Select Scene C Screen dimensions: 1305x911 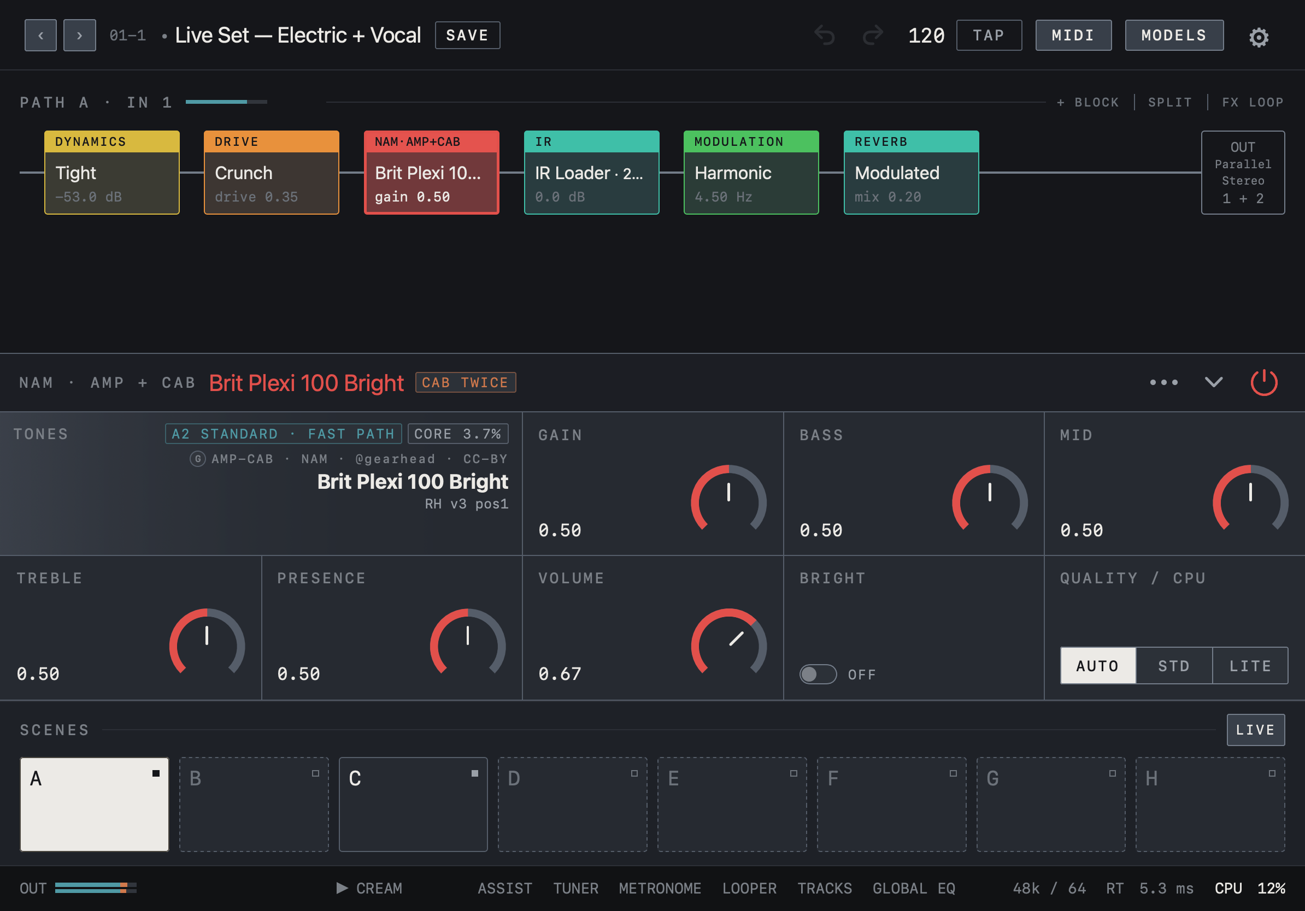[413, 803]
